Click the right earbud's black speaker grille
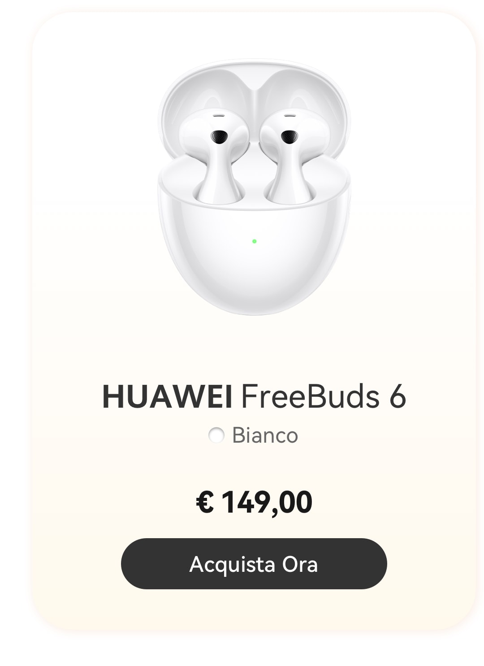This screenshot has width=484, height=666. point(289,137)
